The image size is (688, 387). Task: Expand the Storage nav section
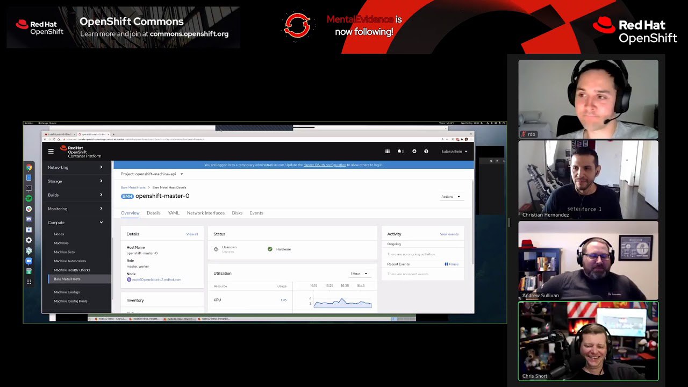pyautogui.click(x=75, y=181)
